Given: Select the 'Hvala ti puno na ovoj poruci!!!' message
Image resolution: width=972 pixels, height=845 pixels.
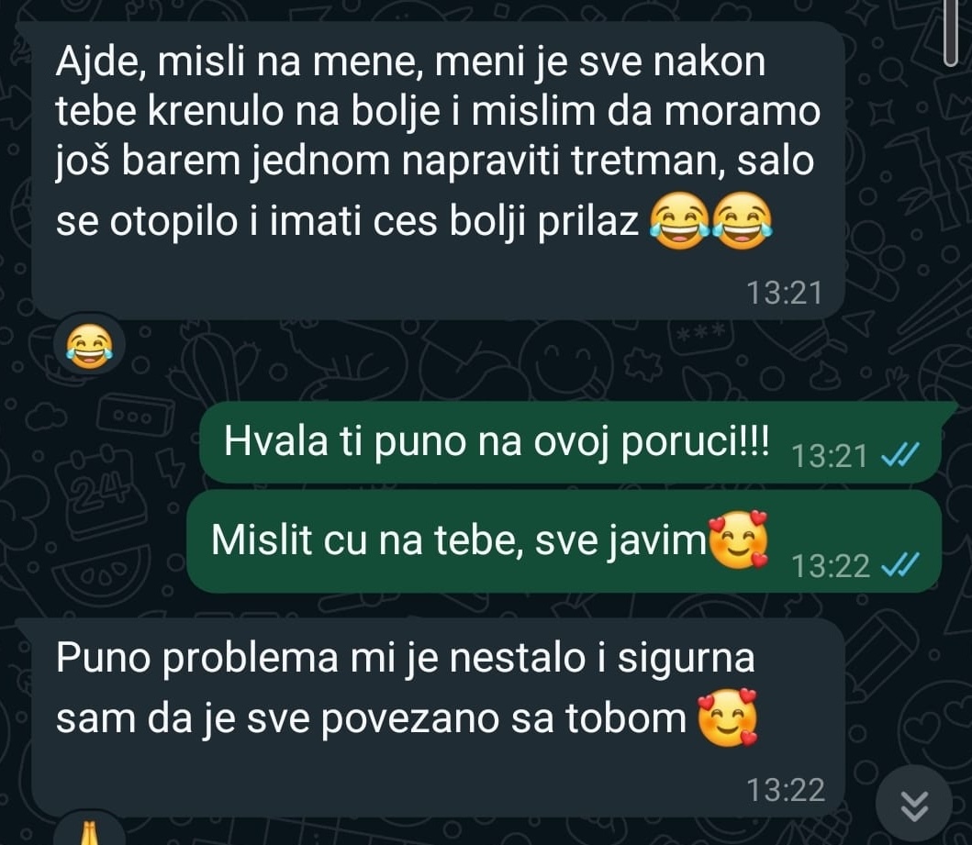Looking at the screenshot, I should 570,441.
